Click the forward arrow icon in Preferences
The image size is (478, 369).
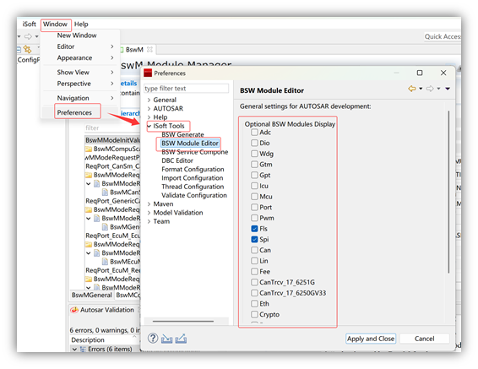click(430, 89)
